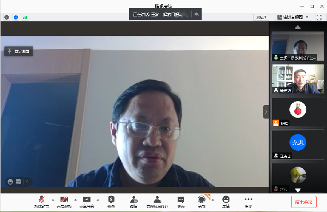
Task: Open the More options three-dots menu
Action: [249, 202]
